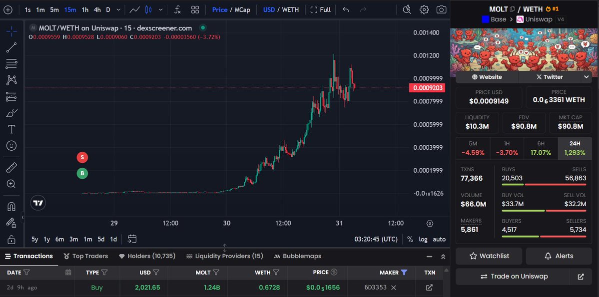Viewport: 599px width, 297px height.
Task: Toggle magnet mode
Action: 11,207
